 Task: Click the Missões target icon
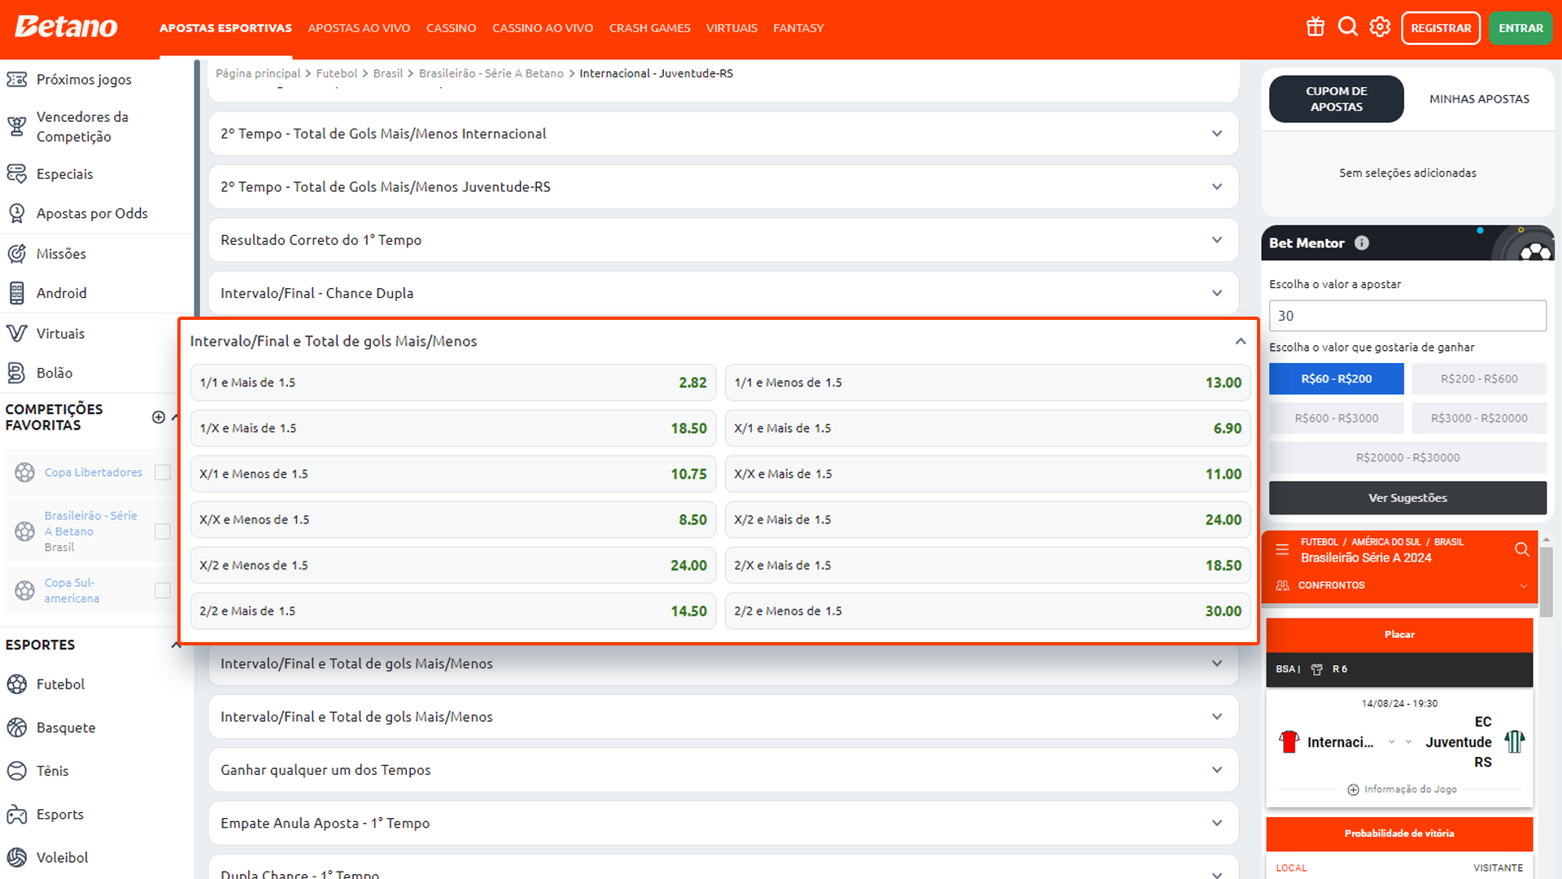coord(16,253)
